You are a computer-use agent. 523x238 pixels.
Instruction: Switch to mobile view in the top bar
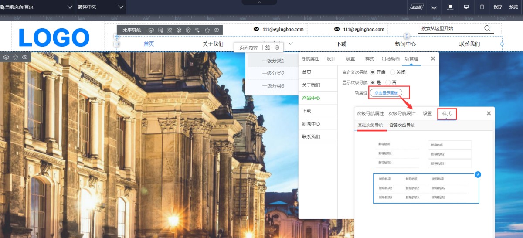[x=482, y=7]
